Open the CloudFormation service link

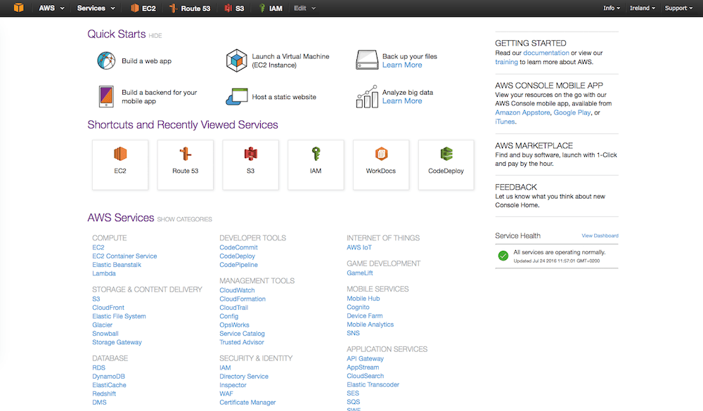pyautogui.click(x=243, y=299)
